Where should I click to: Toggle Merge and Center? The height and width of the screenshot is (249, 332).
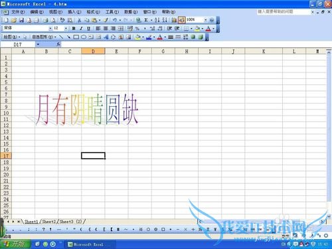pos(121,29)
